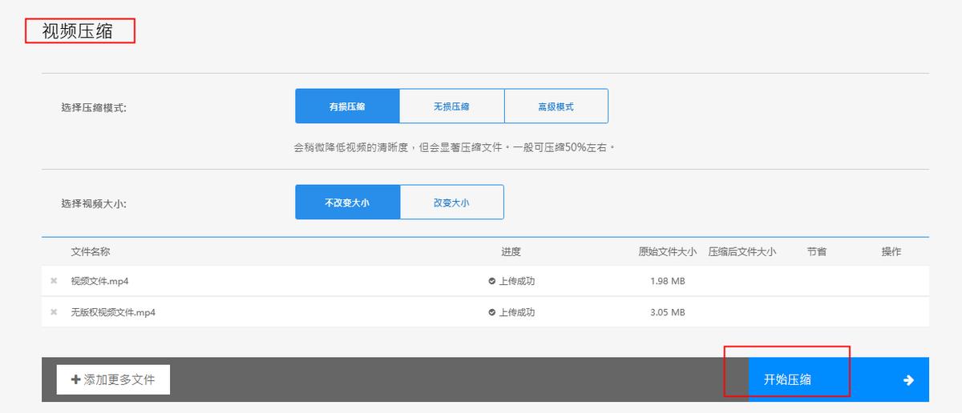Click 操作 column header
The height and width of the screenshot is (413, 962).
[891, 251]
